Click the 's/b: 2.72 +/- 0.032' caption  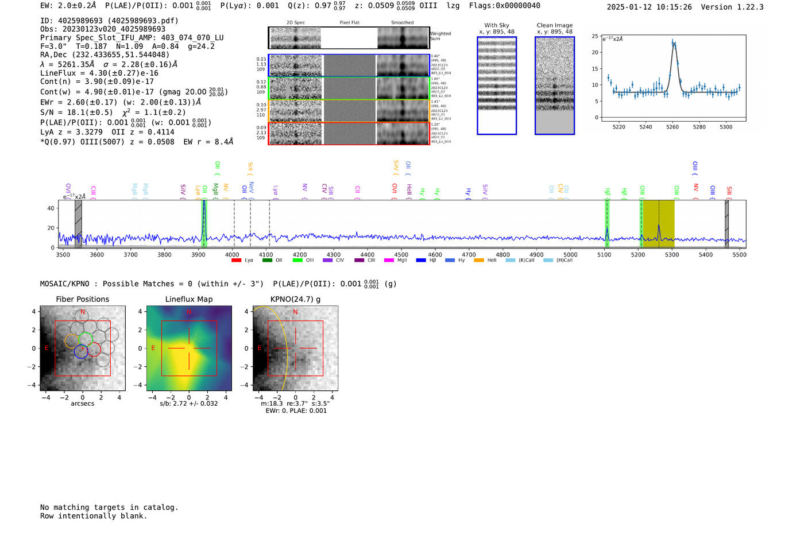pyautogui.click(x=189, y=404)
